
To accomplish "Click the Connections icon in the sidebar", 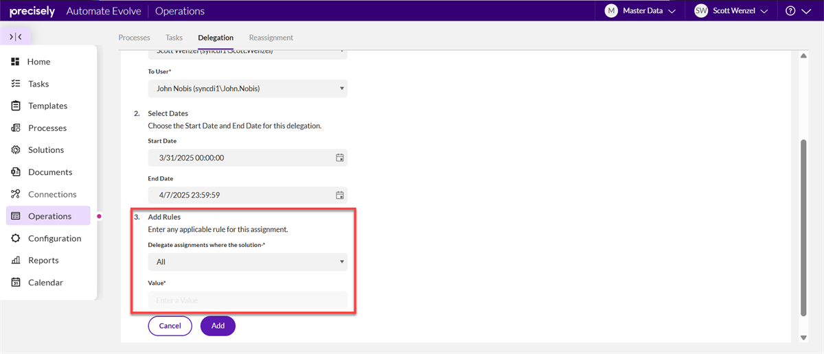I will tap(16, 194).
